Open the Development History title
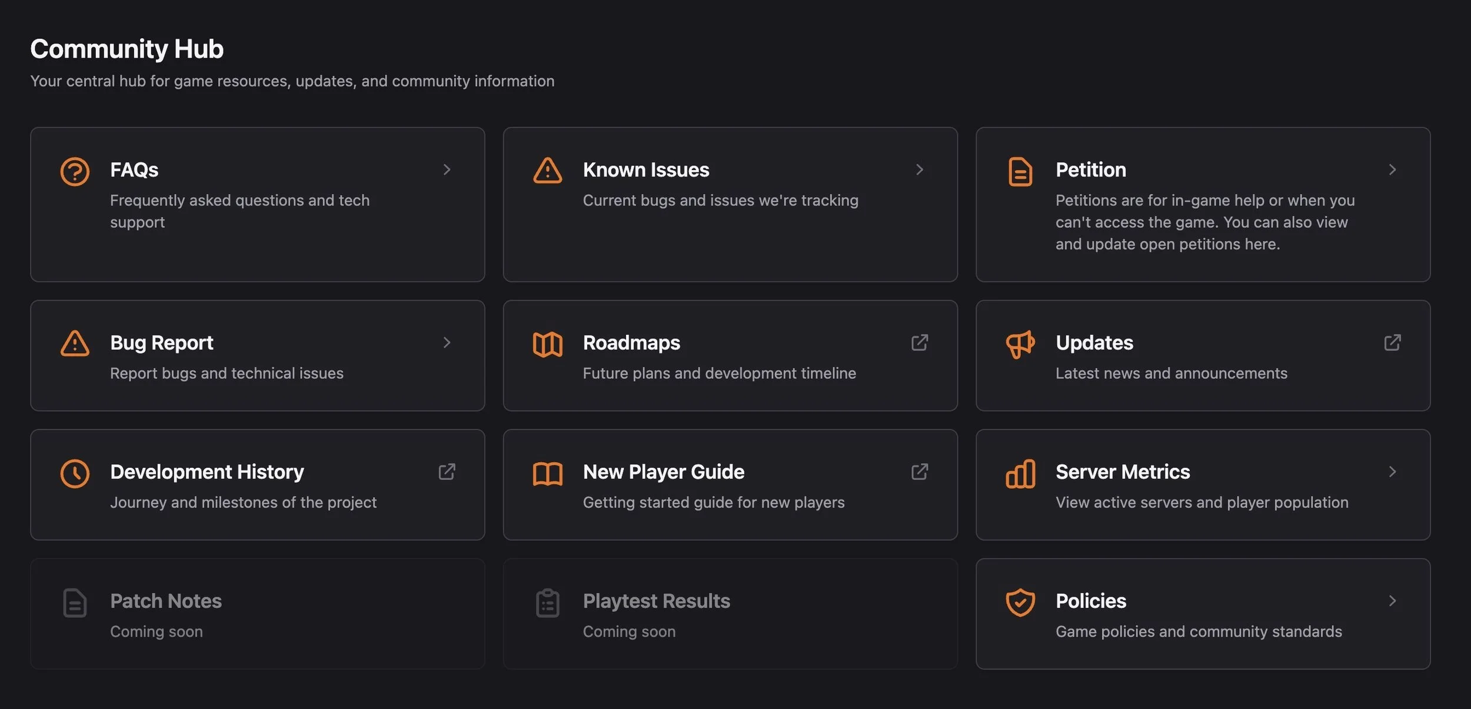Image resolution: width=1471 pixels, height=709 pixels. click(207, 471)
